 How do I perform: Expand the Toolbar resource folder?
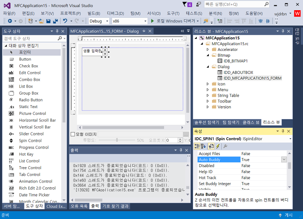point(208,101)
